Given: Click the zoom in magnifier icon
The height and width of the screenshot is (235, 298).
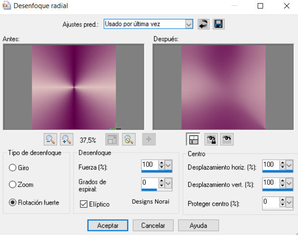Looking at the screenshot, I should coord(67,139).
